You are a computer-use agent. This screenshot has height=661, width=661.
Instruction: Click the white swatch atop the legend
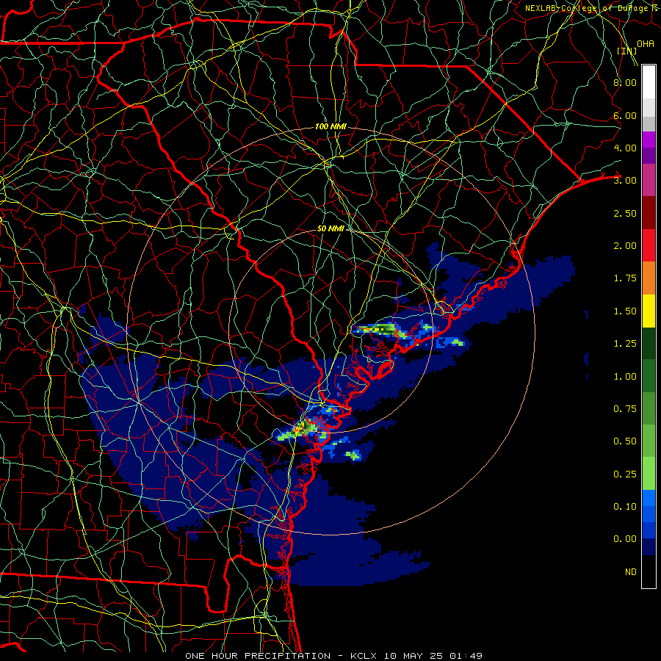click(x=649, y=82)
